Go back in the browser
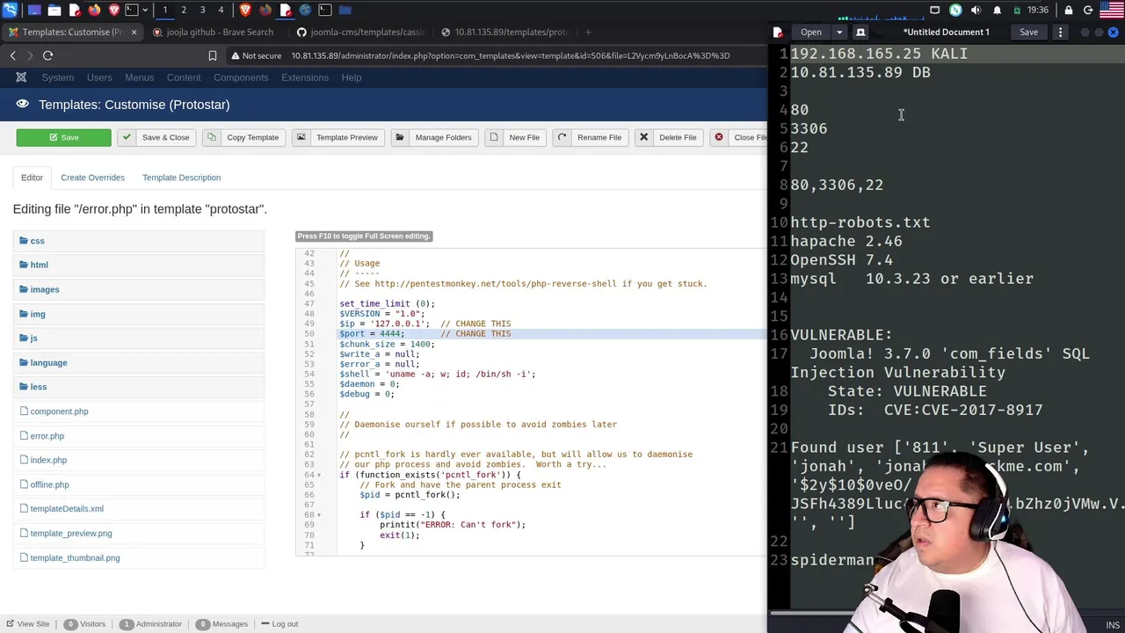 [x=12, y=55]
